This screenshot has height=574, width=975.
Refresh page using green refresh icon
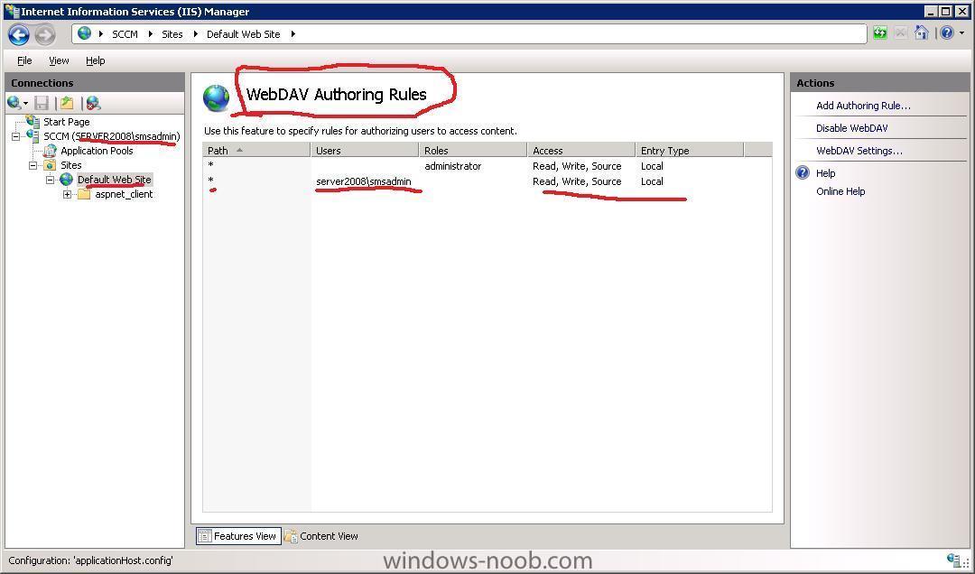(x=880, y=33)
